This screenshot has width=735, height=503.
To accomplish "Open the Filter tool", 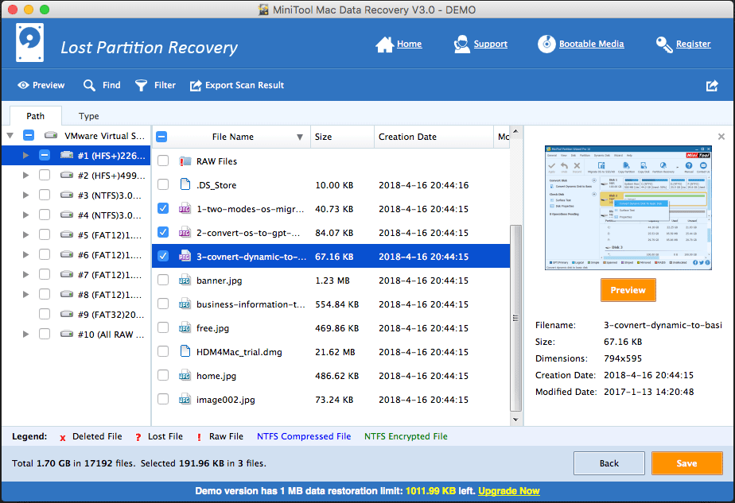I will (x=140, y=85).
